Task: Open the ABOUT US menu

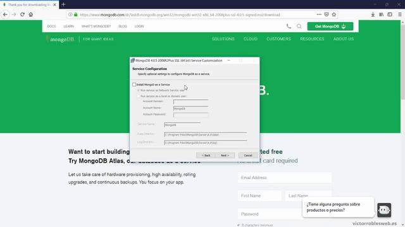Action: [344, 39]
